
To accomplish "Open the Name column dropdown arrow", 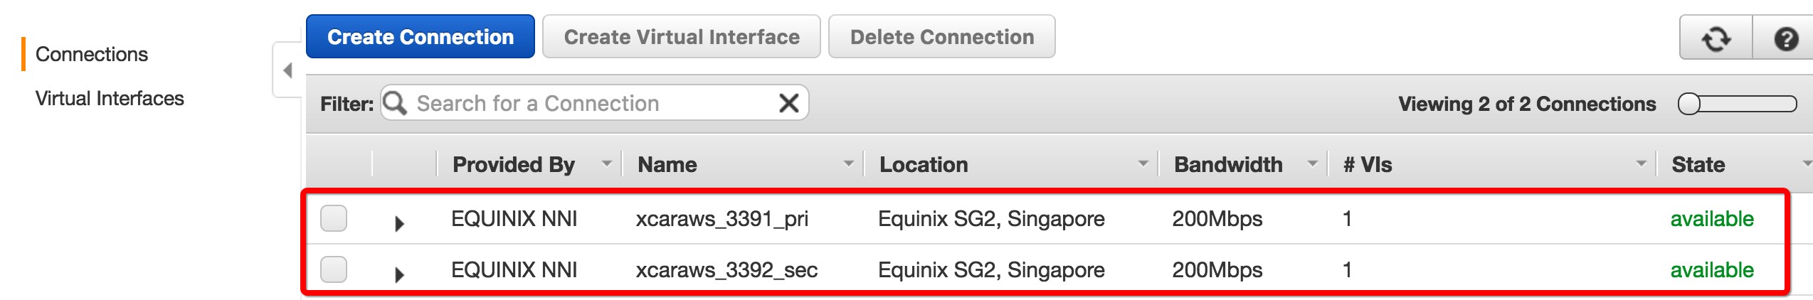I will coord(848,164).
